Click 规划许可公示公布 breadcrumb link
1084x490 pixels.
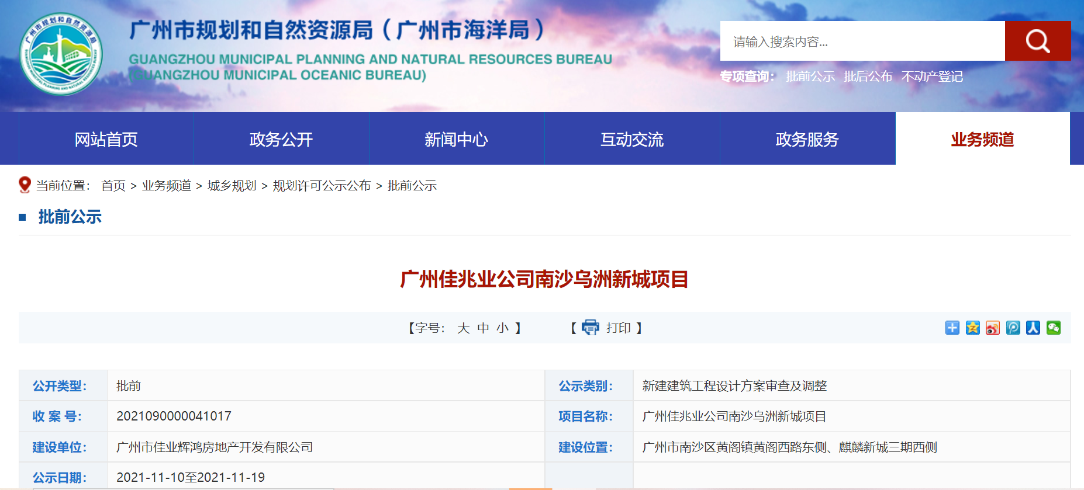[x=322, y=186]
